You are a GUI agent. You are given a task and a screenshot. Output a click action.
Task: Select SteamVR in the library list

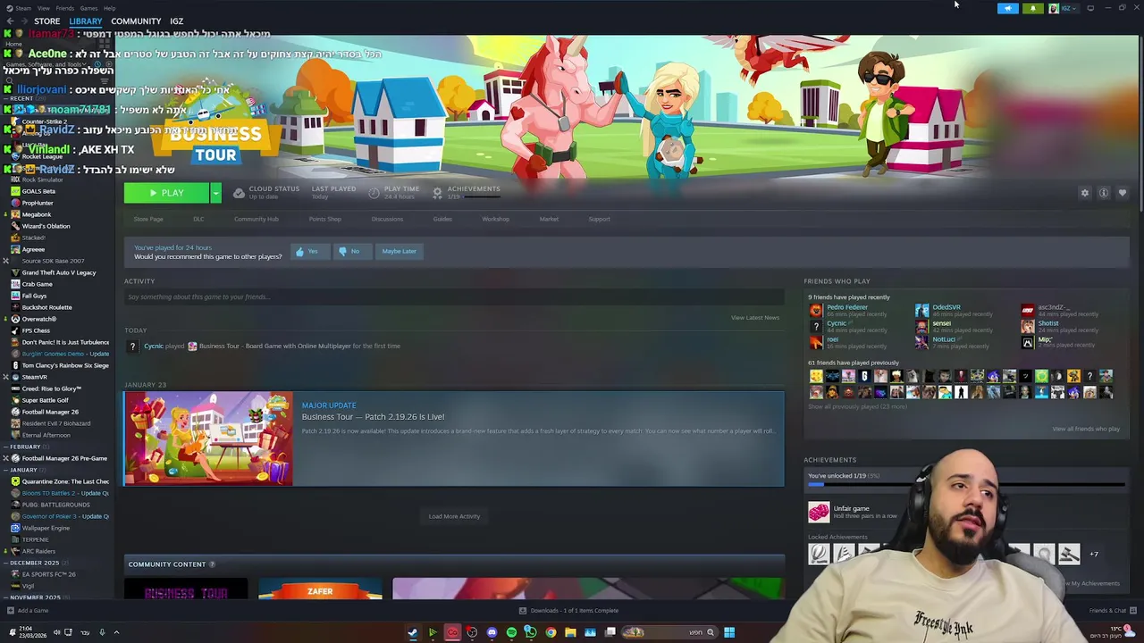(34, 377)
